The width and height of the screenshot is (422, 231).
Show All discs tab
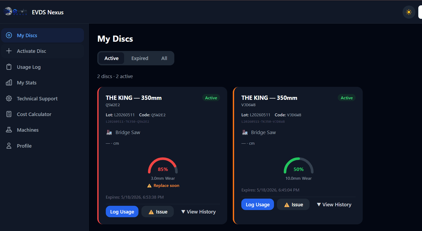click(x=164, y=58)
